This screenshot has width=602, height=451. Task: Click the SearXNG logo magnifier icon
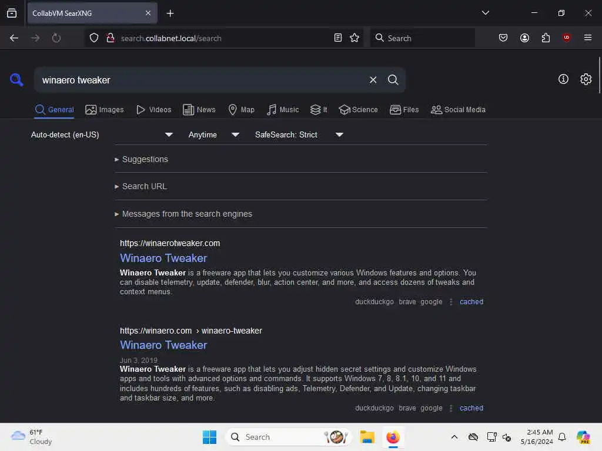[16, 80]
